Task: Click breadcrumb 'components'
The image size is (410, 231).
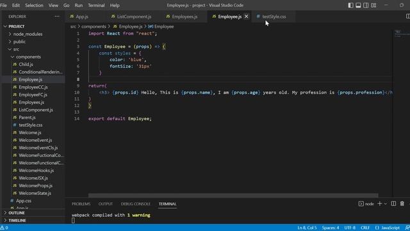Action: (x=94, y=26)
